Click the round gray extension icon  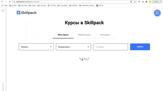[143, 2]
